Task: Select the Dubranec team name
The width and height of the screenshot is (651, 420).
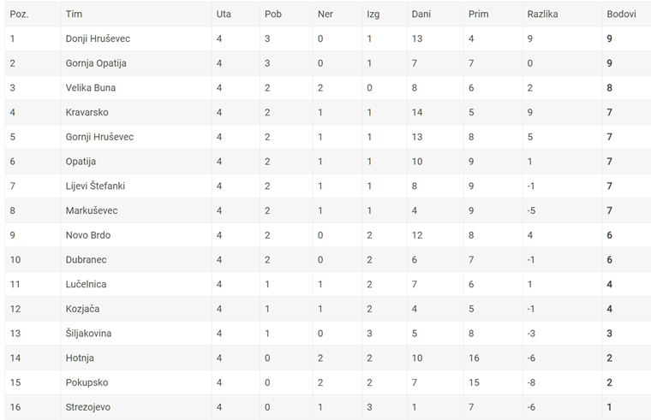Action: pyautogui.click(x=86, y=259)
